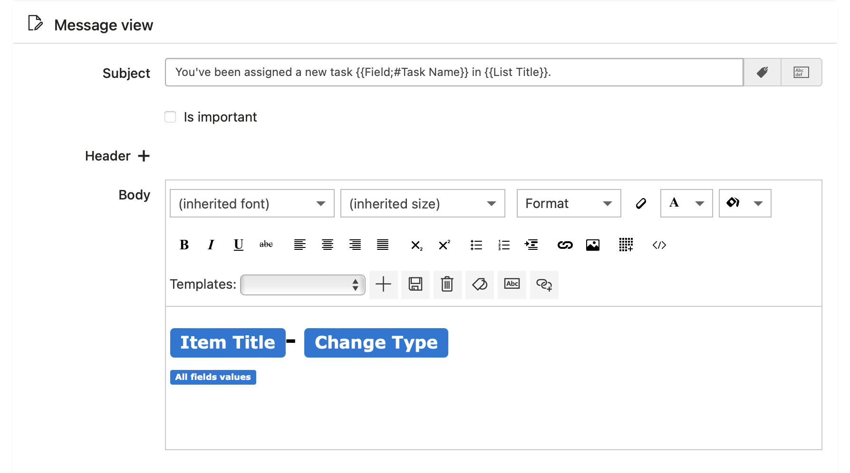Click the All fields values token
The width and height of the screenshot is (850, 473).
coord(212,377)
